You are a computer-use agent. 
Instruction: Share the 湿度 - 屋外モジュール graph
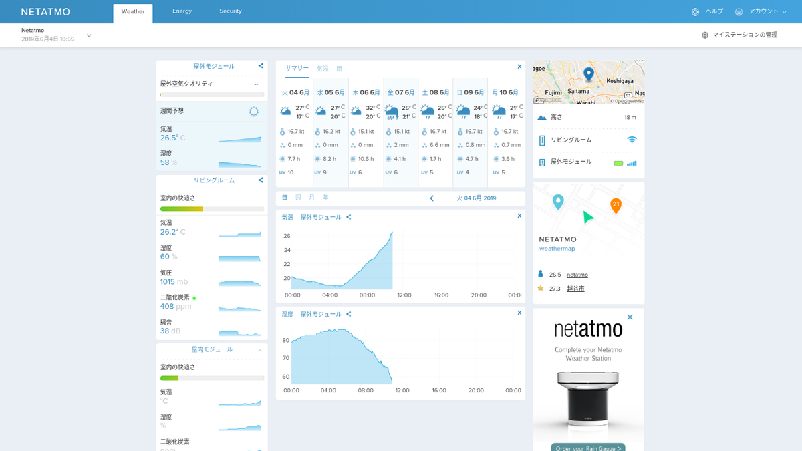click(x=349, y=314)
